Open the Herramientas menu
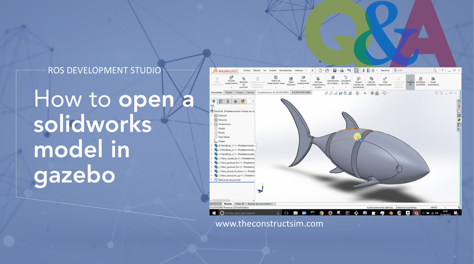 (286, 71)
